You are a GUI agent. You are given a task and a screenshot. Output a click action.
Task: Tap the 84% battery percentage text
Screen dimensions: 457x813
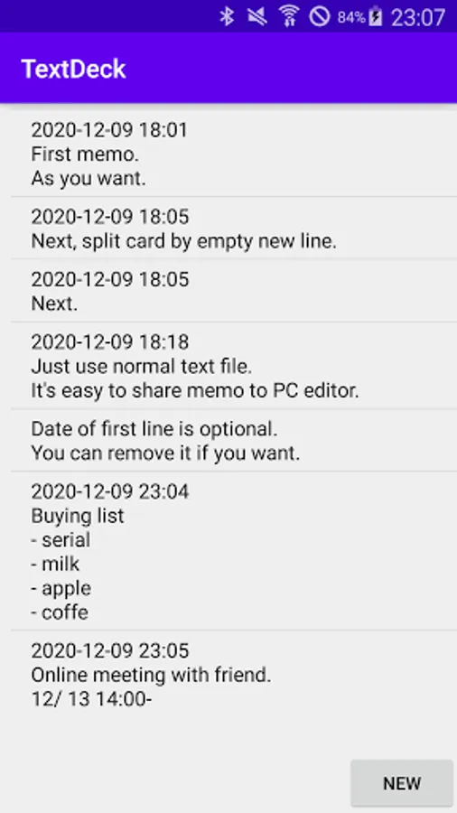(351, 17)
